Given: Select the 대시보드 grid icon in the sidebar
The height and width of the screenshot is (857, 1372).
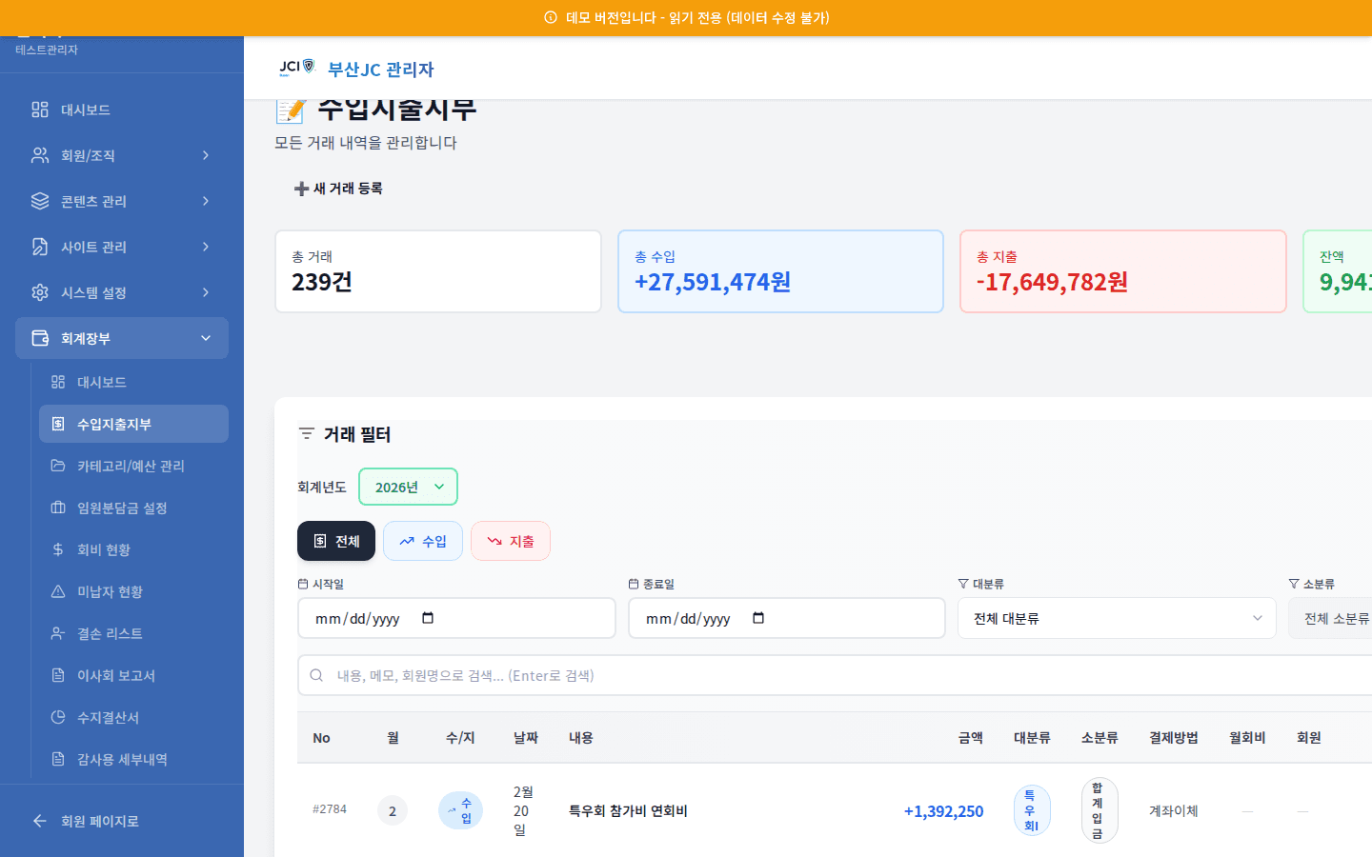Looking at the screenshot, I should tap(40, 110).
